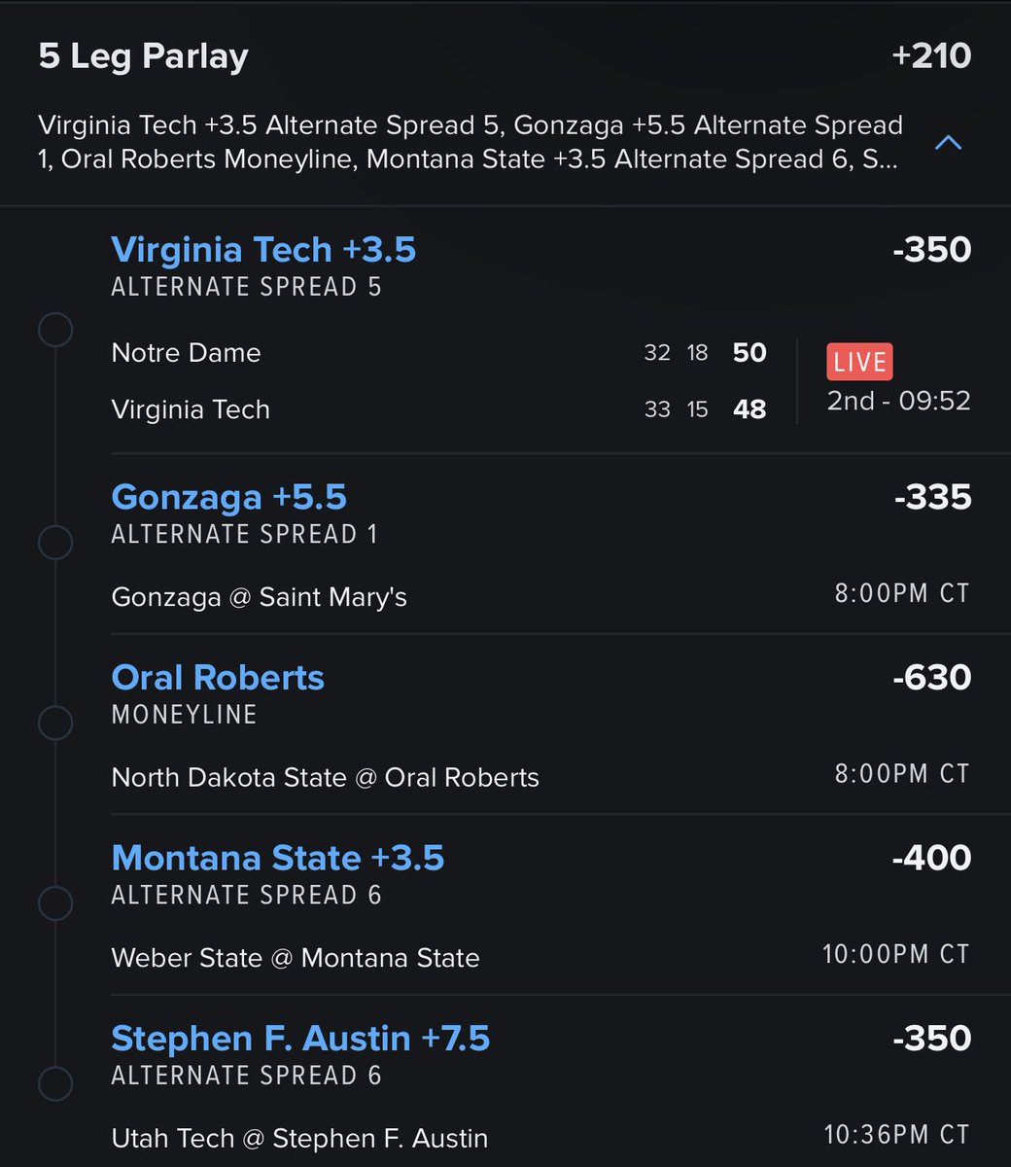1011x1167 pixels.
Task: Open the Oral Roberts moneyline selection
Action: pyautogui.click(x=218, y=678)
